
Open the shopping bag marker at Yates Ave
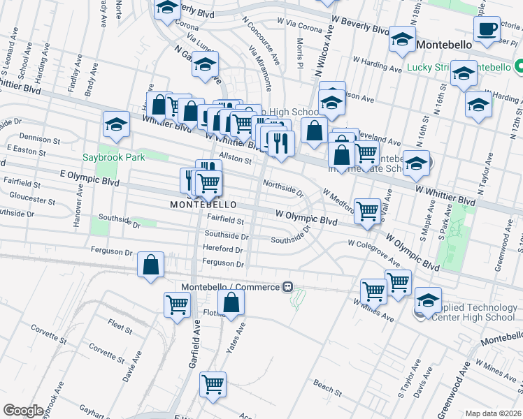tap(231, 304)
